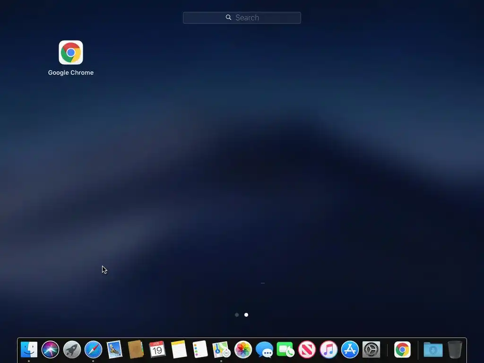484x363 pixels.
Task: Open System Preferences gear in Dock
Action: pyautogui.click(x=371, y=350)
